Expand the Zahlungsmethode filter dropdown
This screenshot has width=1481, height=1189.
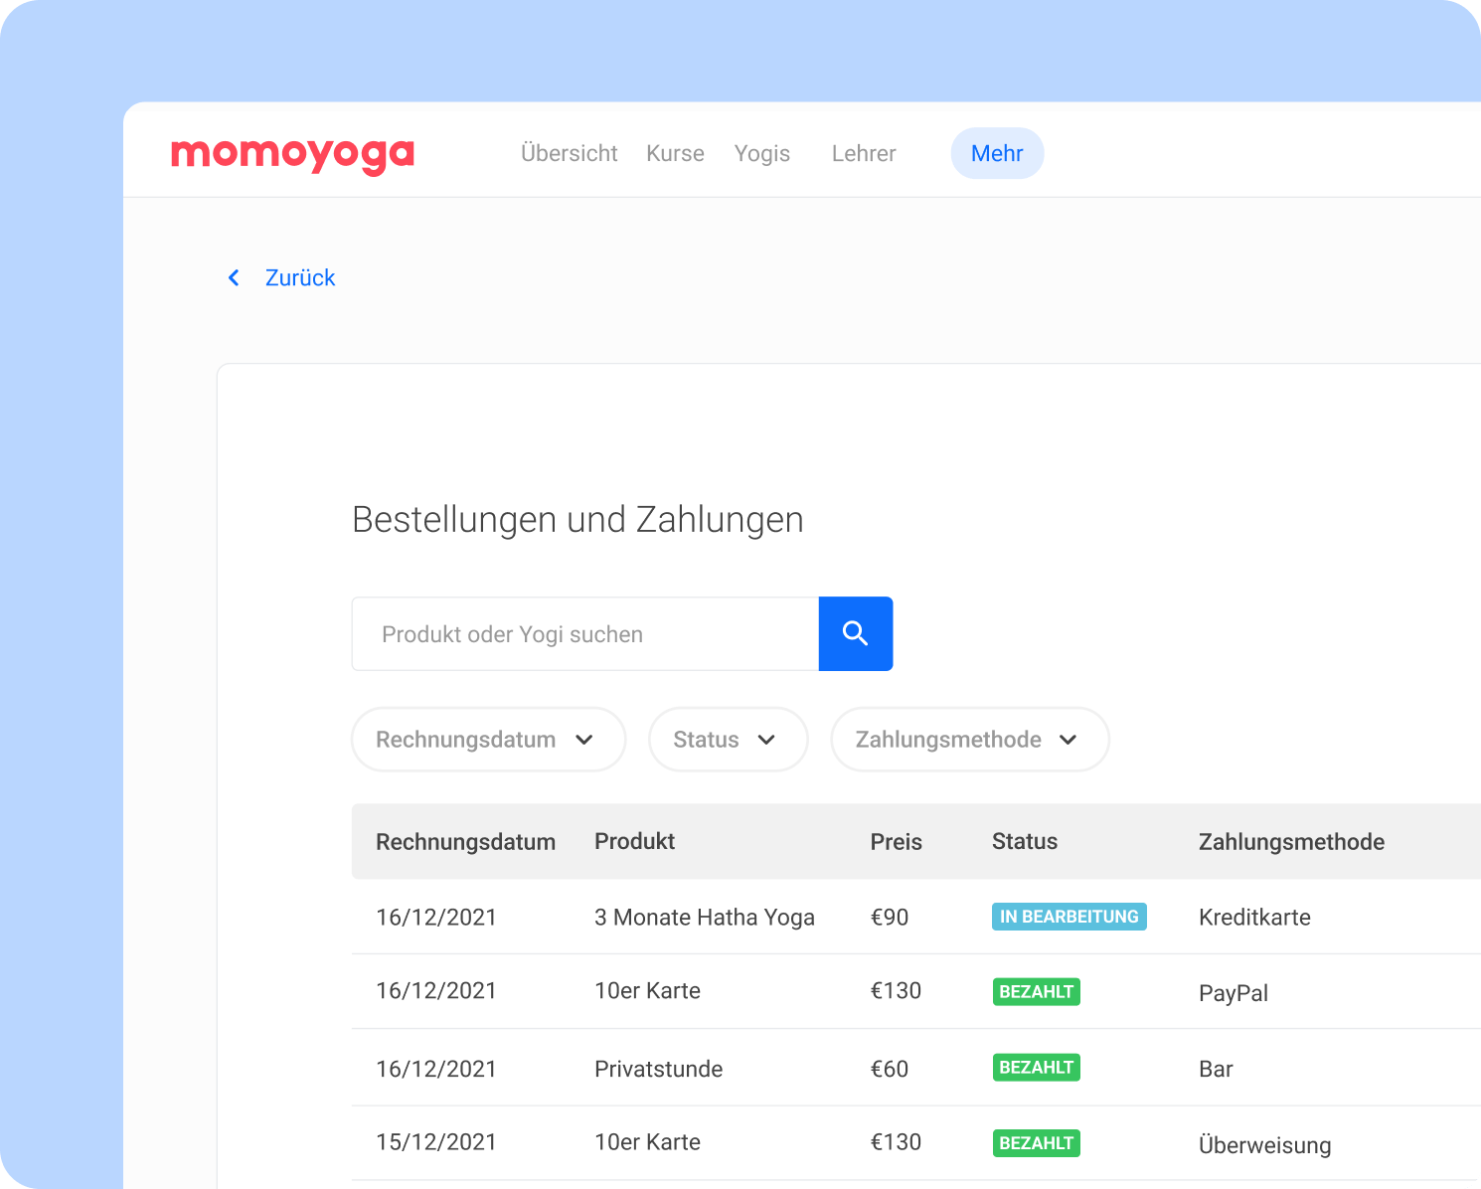coord(968,740)
